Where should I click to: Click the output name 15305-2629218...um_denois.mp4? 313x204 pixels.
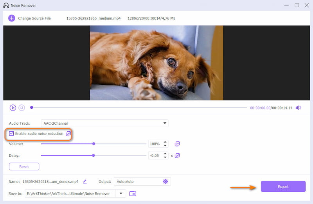tap(50, 181)
